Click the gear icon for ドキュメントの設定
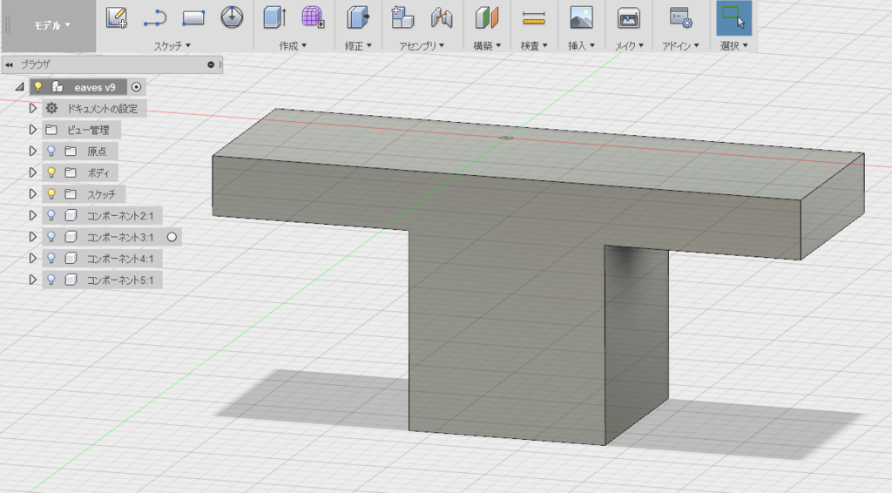Screen dimensions: 892x493 tap(51, 108)
